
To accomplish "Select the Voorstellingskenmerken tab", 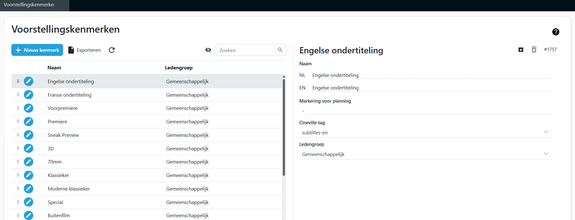I will [x=29, y=5].
